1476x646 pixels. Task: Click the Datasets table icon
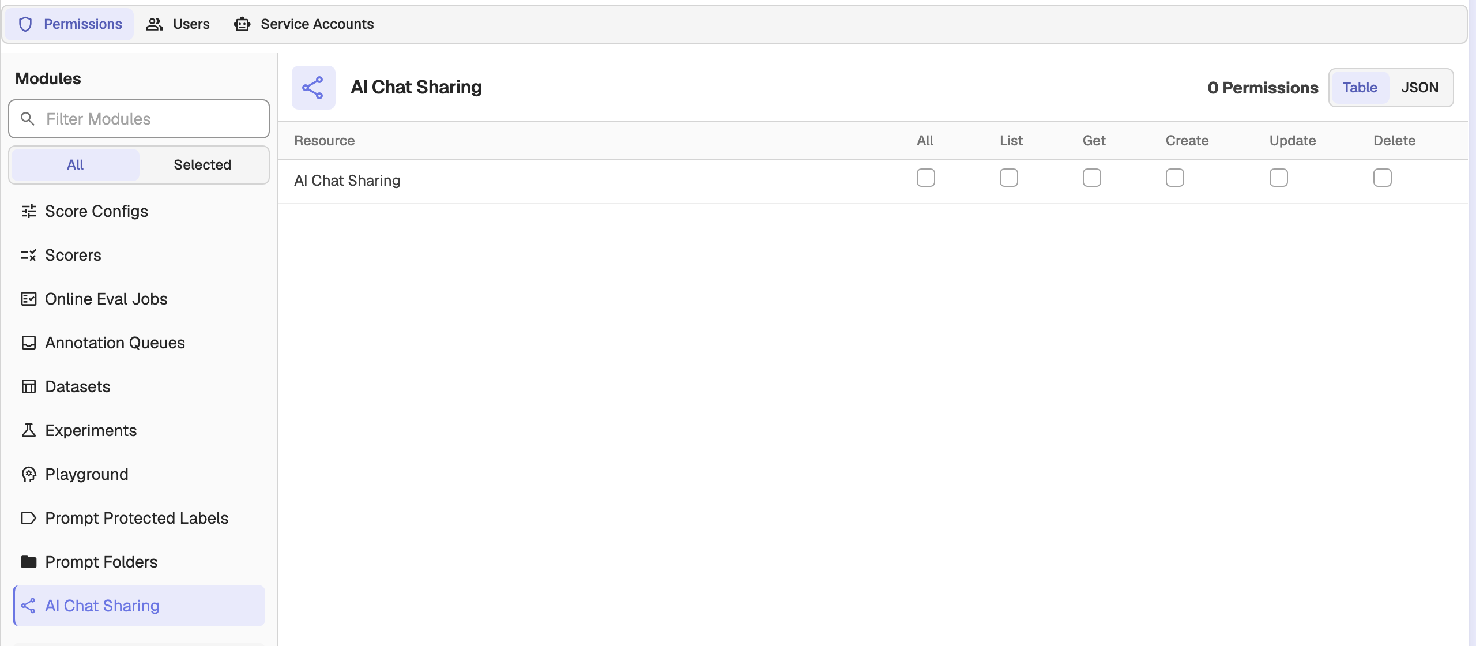[29, 386]
